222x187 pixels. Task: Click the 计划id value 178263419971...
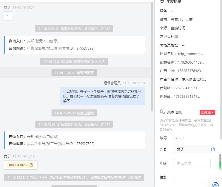187,88
